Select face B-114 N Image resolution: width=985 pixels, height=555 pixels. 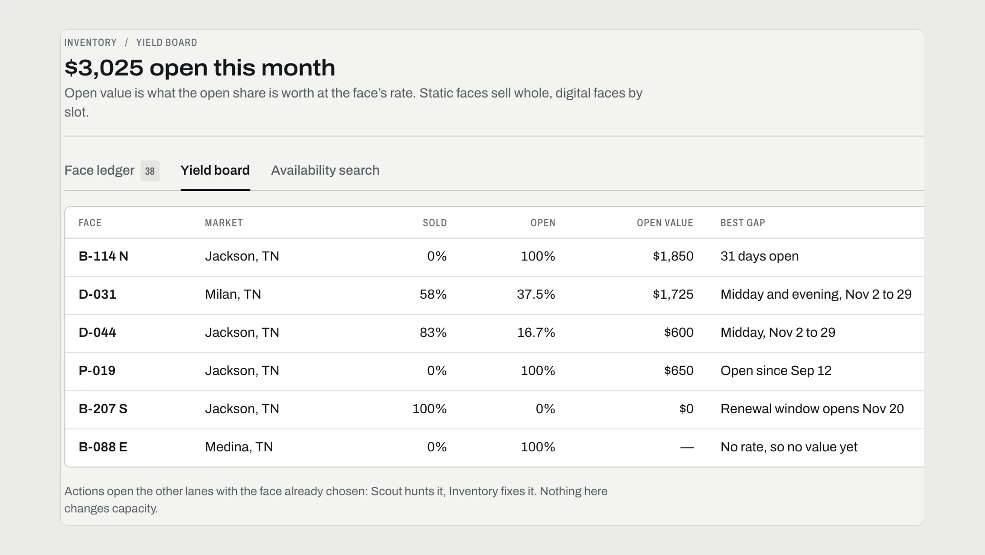[103, 256]
